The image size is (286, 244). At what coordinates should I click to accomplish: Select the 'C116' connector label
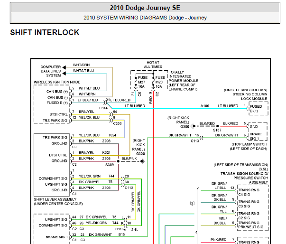point(120,229)
